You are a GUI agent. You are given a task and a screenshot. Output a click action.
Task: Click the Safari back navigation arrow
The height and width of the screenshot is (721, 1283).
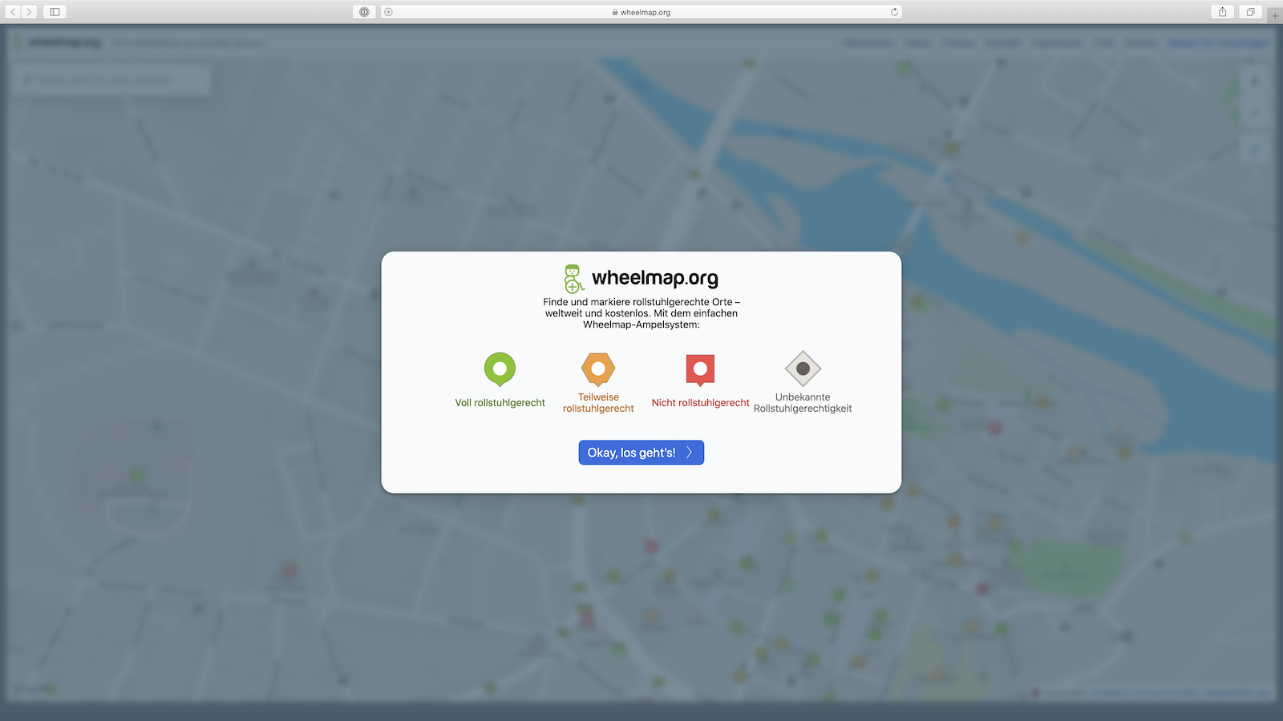(x=13, y=12)
